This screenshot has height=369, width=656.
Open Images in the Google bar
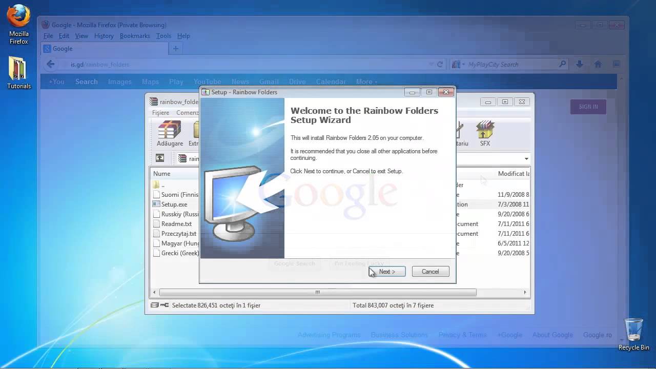coord(119,82)
